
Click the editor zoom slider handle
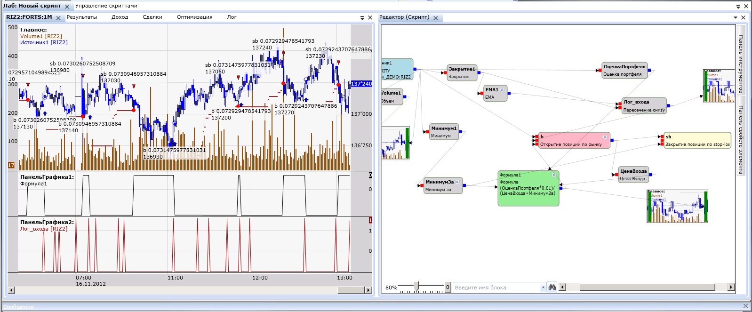(x=416, y=286)
